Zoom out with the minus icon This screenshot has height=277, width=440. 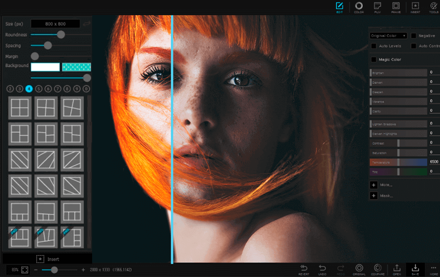point(36,270)
